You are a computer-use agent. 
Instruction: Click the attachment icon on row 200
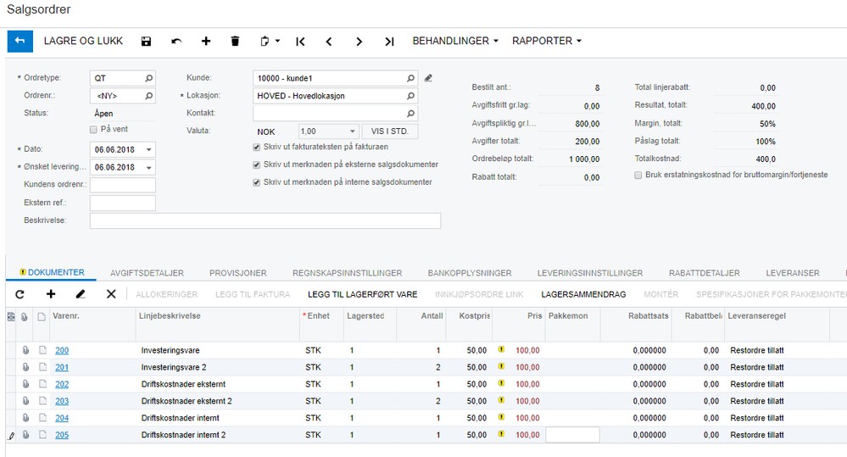pos(25,350)
